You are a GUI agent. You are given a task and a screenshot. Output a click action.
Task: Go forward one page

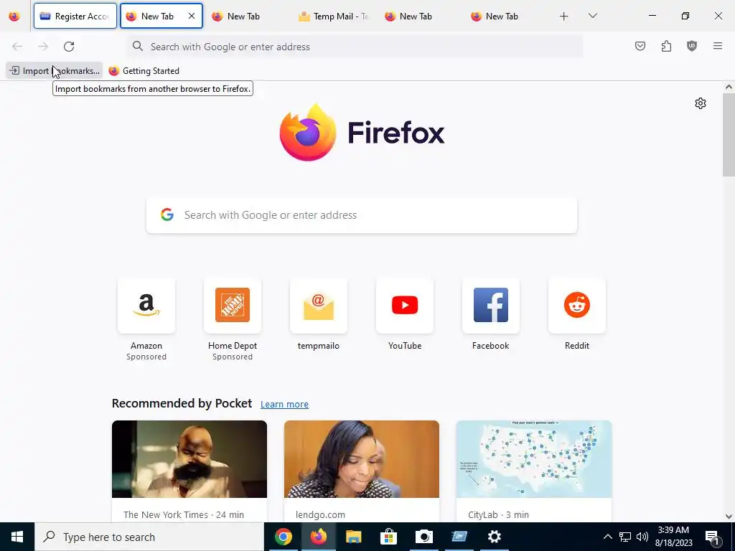[x=43, y=47]
